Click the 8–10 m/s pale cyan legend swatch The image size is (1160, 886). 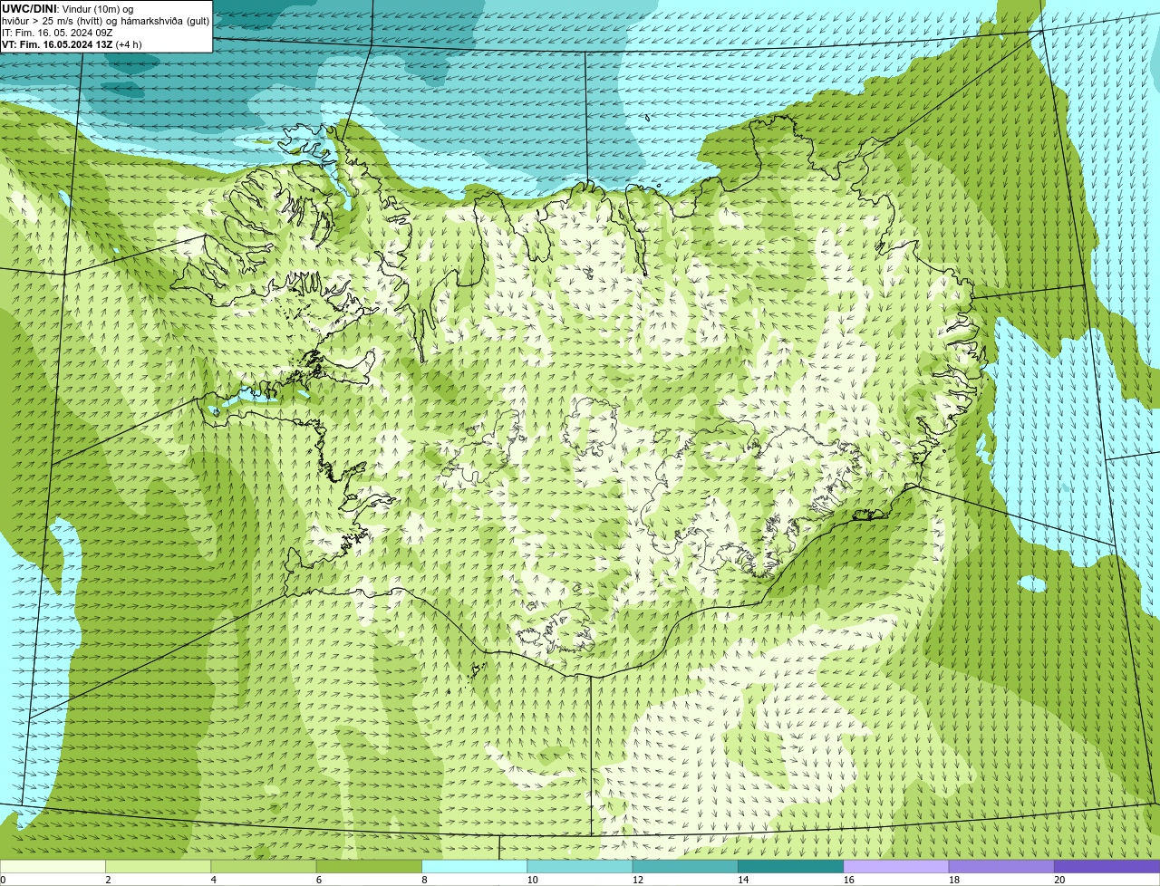point(474,867)
